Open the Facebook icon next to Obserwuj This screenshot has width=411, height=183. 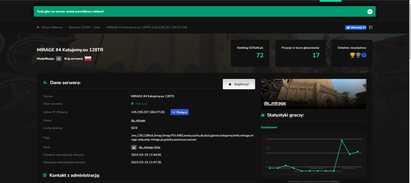[371, 27]
